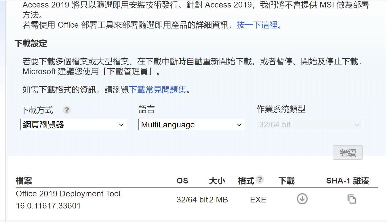387x222 pixels.
Task: Open the 32/64 bit operating system dropdown
Action: [x=309, y=125]
